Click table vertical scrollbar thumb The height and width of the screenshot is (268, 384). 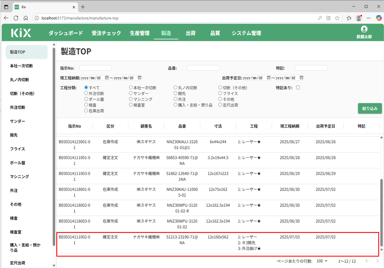pyautogui.click(x=381, y=213)
